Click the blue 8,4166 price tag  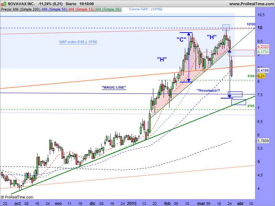[263, 70]
